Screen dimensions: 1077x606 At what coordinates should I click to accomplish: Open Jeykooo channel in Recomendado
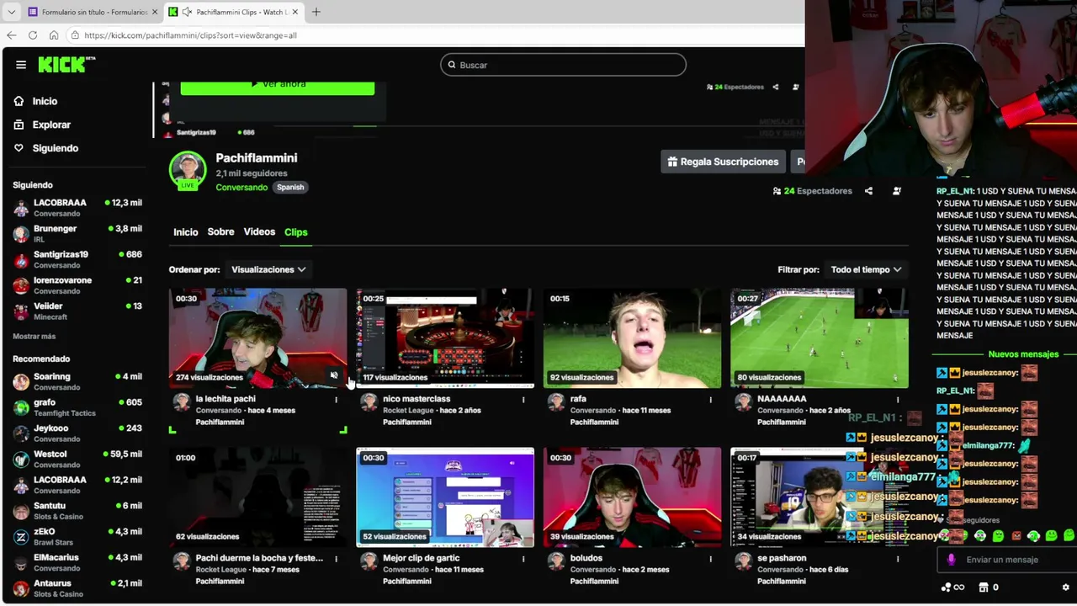[77, 433]
